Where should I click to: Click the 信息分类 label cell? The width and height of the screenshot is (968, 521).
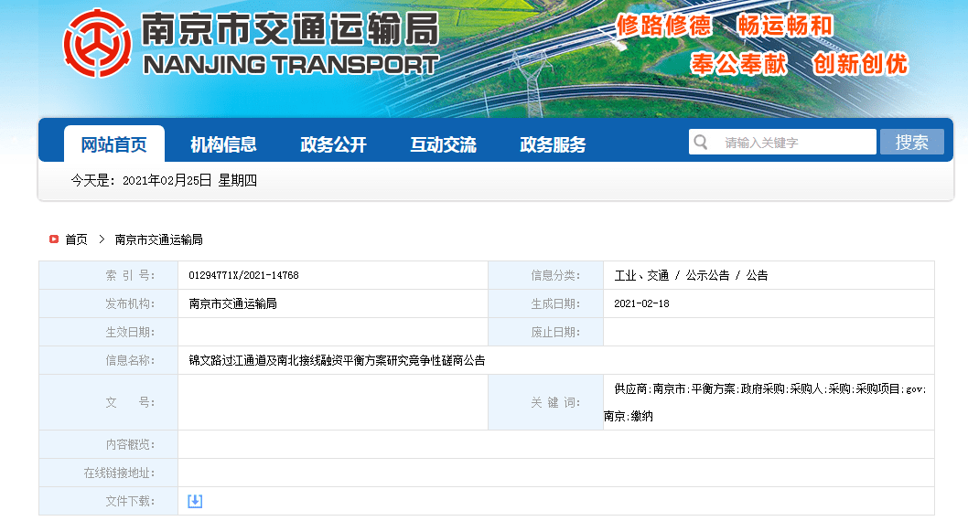point(545,275)
